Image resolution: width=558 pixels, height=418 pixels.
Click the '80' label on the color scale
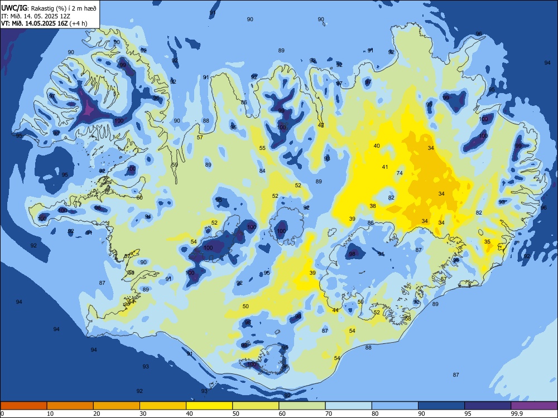point(375,414)
